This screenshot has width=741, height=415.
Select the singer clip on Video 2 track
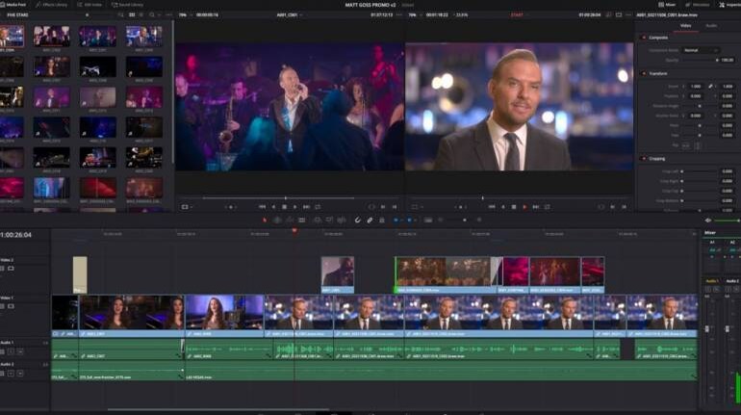[x=337, y=273]
